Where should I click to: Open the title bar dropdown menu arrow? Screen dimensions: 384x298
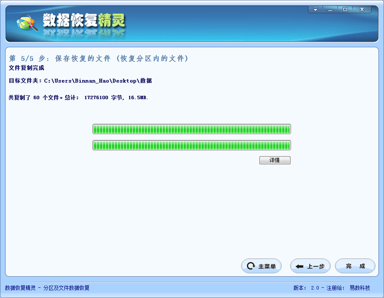pos(315,10)
